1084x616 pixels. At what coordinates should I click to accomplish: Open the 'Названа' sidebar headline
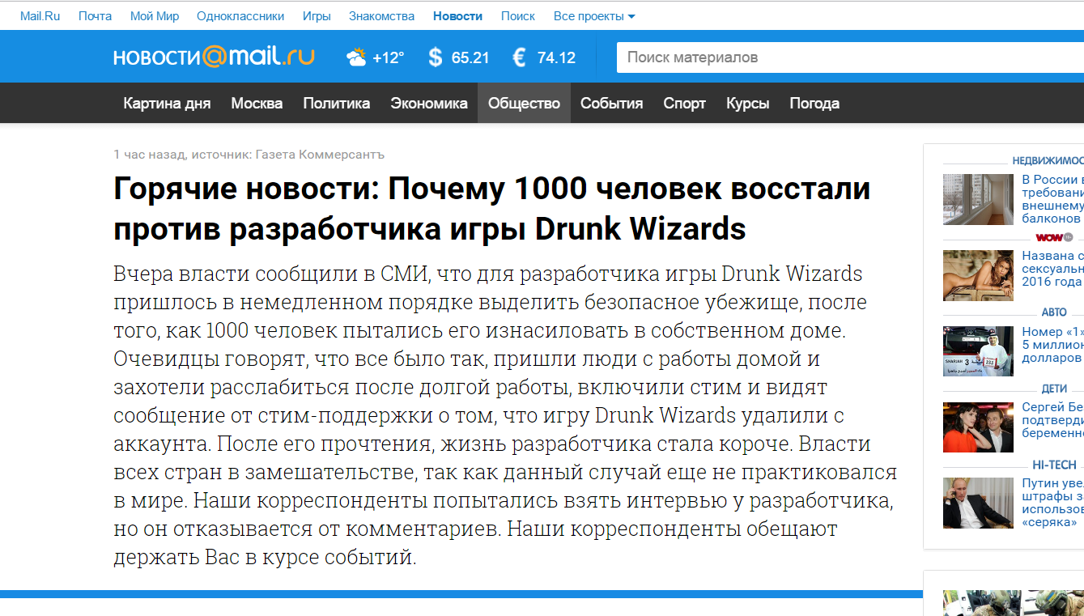pos(1052,269)
